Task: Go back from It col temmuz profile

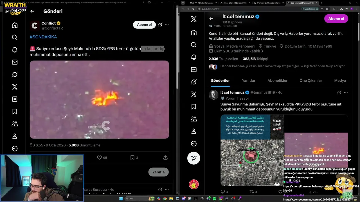Action: coord(211,19)
